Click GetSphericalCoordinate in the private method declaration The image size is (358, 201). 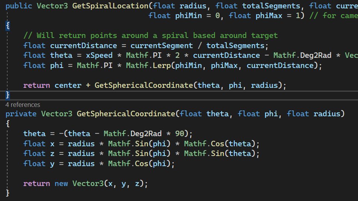(126, 113)
